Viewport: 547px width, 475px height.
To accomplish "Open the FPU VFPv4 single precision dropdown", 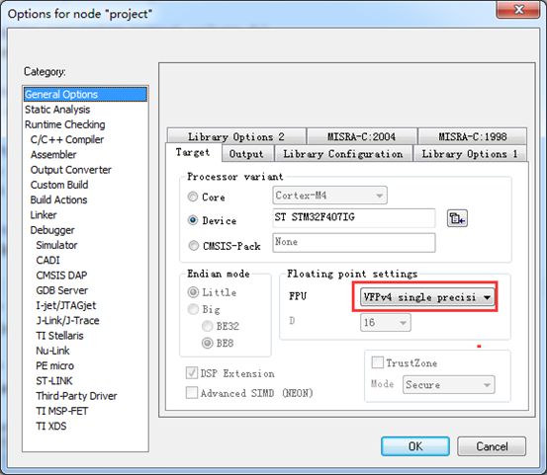I will [427, 297].
